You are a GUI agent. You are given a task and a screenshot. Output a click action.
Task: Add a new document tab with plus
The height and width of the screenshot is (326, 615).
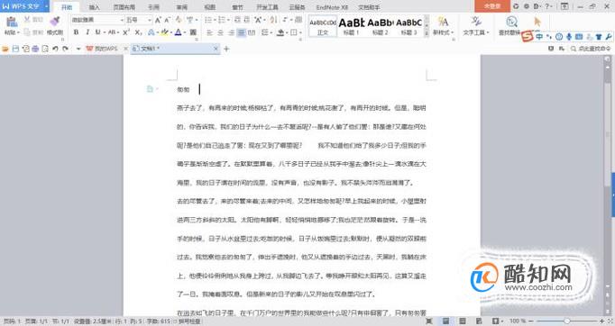tap(226, 49)
